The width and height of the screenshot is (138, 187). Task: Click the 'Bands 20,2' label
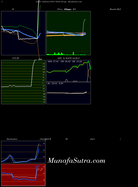[x=115, y=9]
